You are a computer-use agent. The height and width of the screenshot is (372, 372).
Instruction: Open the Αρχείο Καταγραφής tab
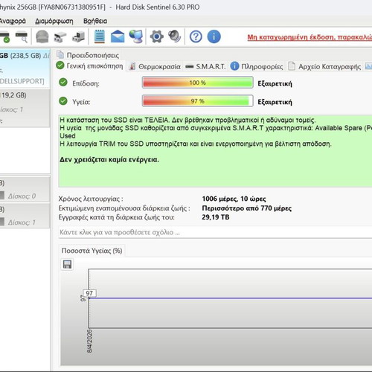pyautogui.click(x=324, y=66)
